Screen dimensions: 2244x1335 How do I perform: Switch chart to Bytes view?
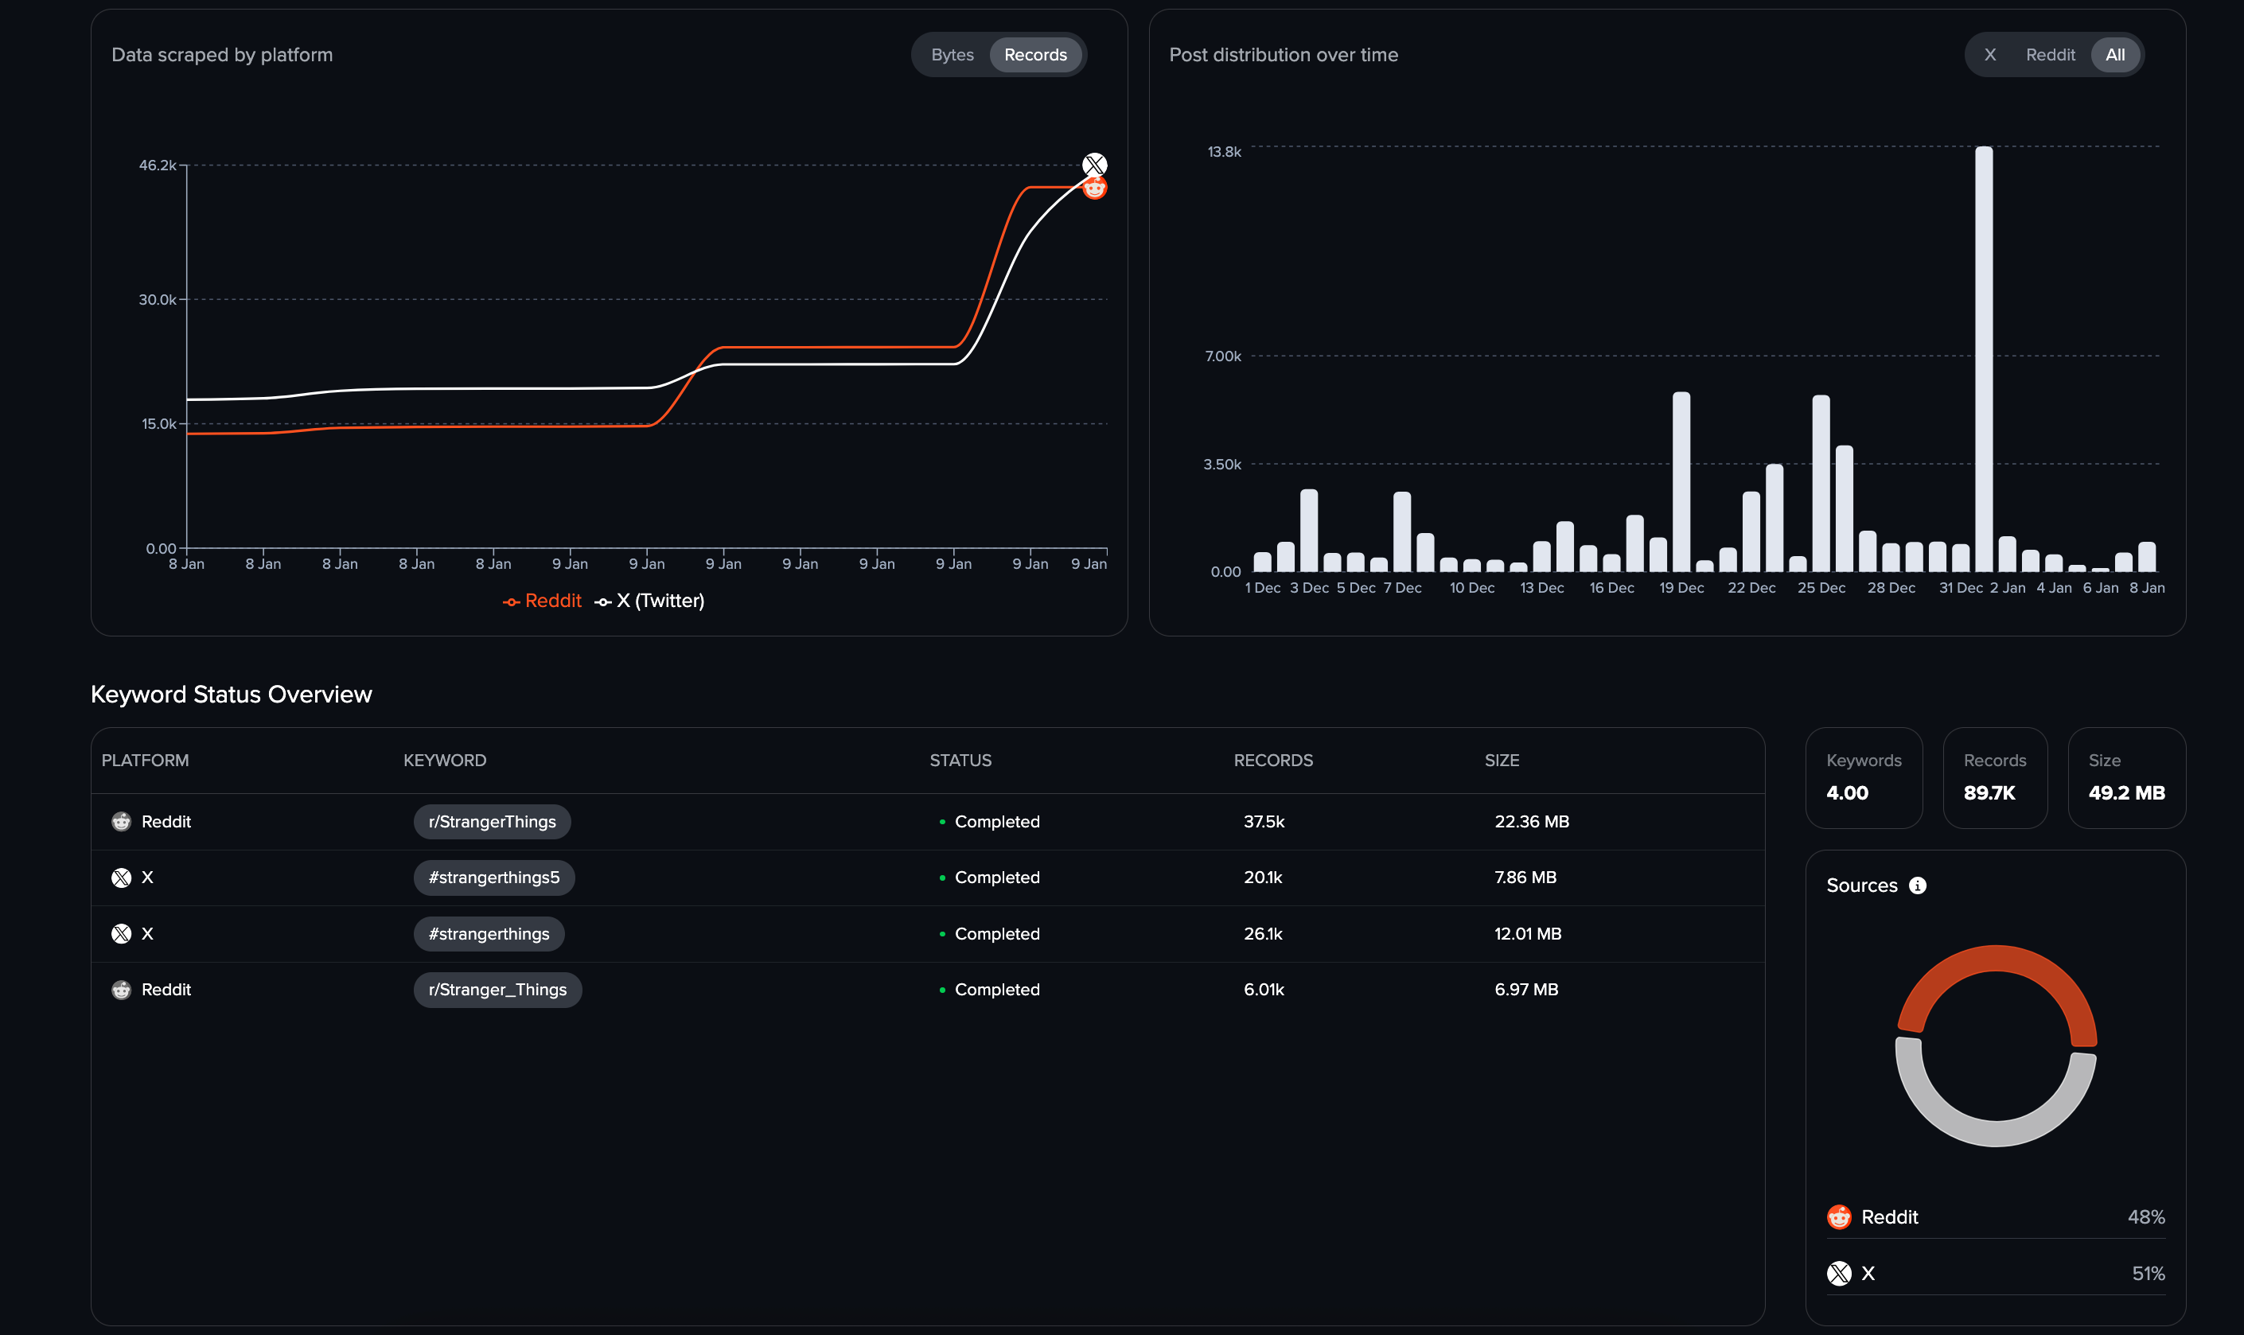pos(952,55)
